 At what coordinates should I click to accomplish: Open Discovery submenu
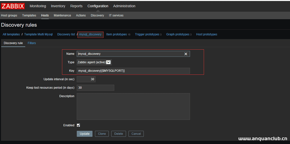(97, 16)
